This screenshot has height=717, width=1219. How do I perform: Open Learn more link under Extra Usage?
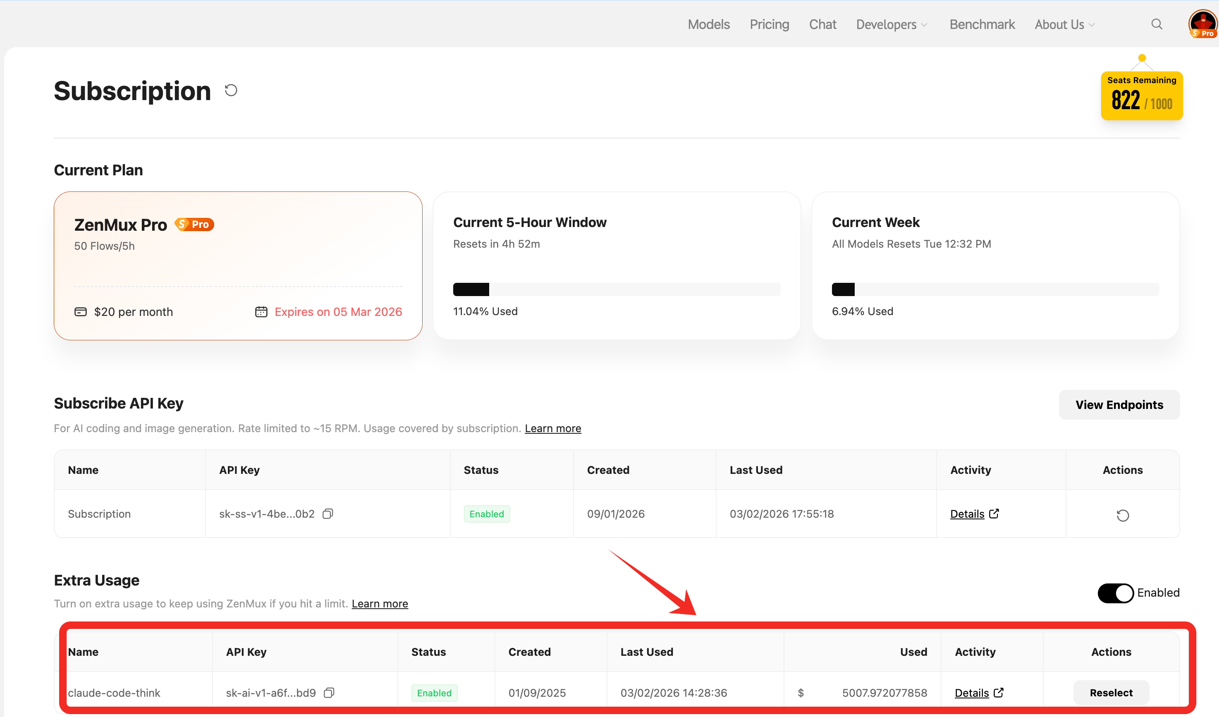(x=379, y=603)
